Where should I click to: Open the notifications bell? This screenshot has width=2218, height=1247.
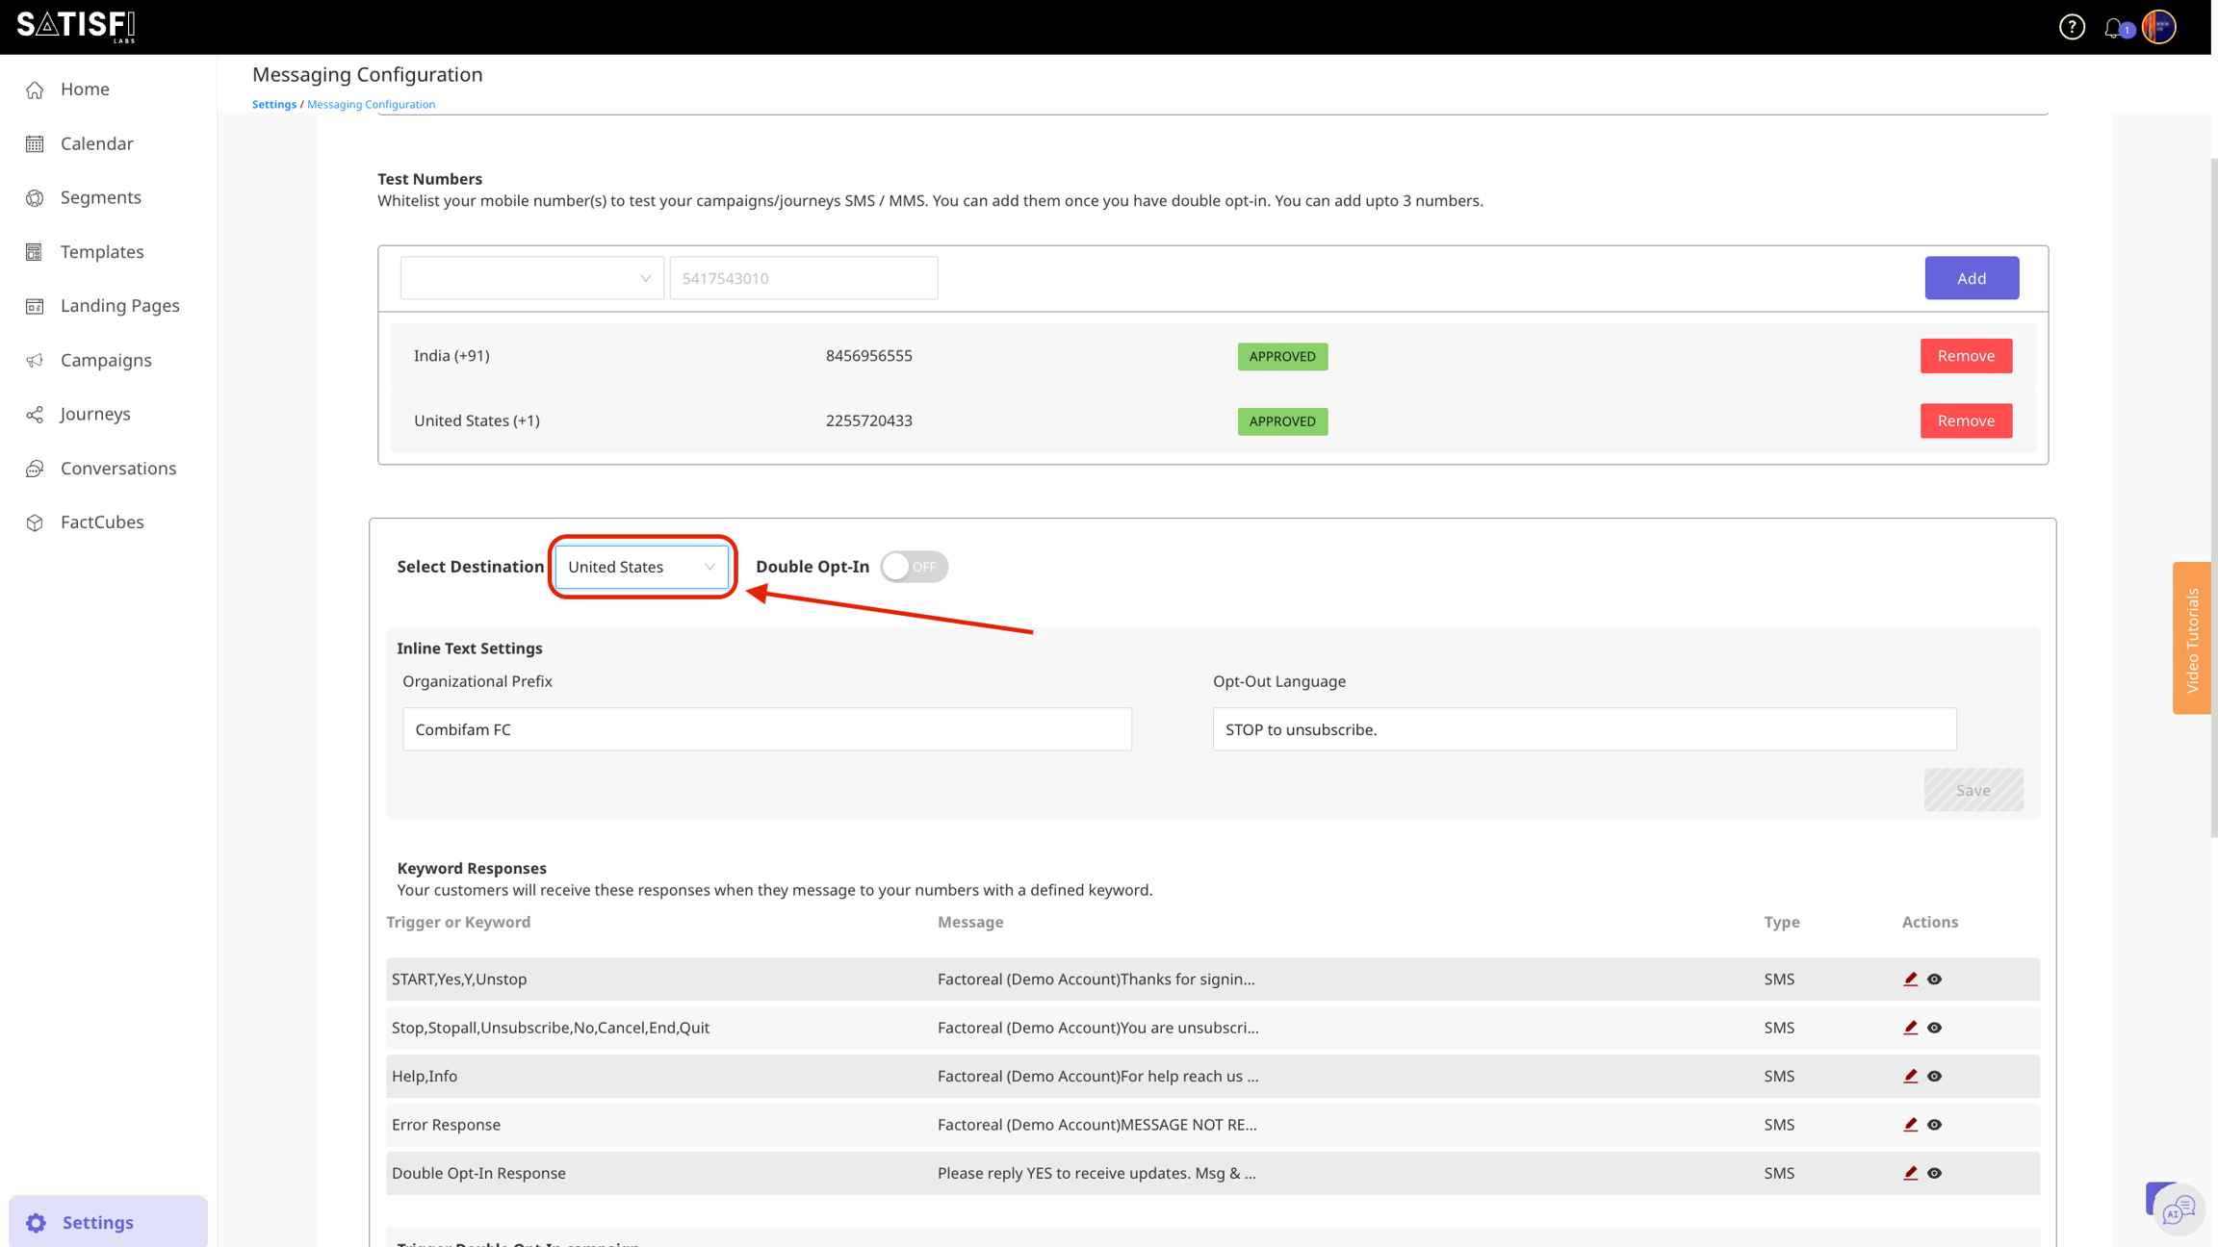coord(2113,28)
